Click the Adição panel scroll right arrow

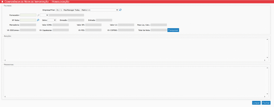[x=265, y=60]
